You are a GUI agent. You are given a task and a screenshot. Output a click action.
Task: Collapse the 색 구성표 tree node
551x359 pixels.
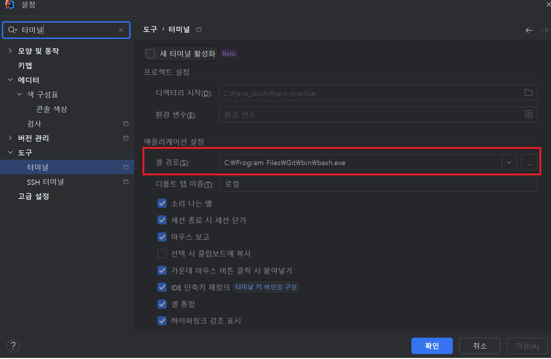tap(19, 94)
